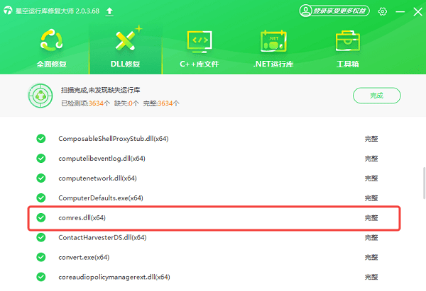Select the computenetwork.dll(x64) entry
426x291 pixels.
click(97, 178)
